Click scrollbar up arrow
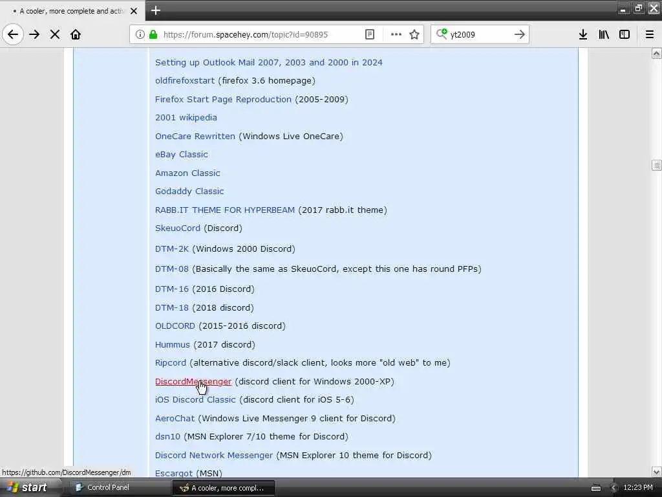 click(657, 53)
